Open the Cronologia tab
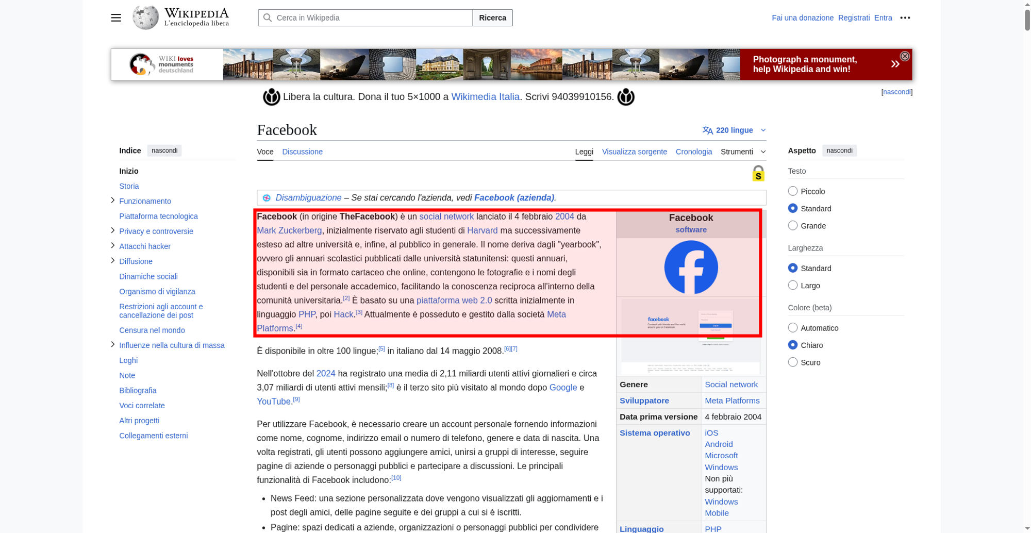1031x533 pixels. (x=694, y=152)
